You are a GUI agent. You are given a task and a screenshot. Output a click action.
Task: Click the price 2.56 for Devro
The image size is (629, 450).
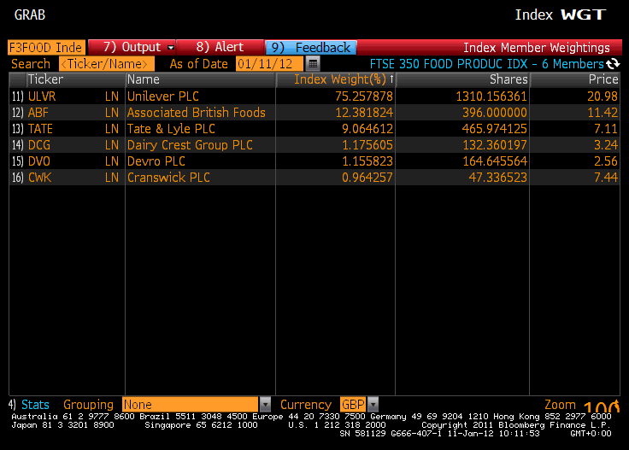[x=606, y=161]
